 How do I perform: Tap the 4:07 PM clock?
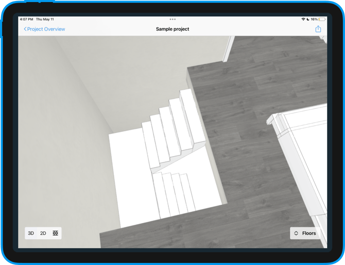point(26,19)
